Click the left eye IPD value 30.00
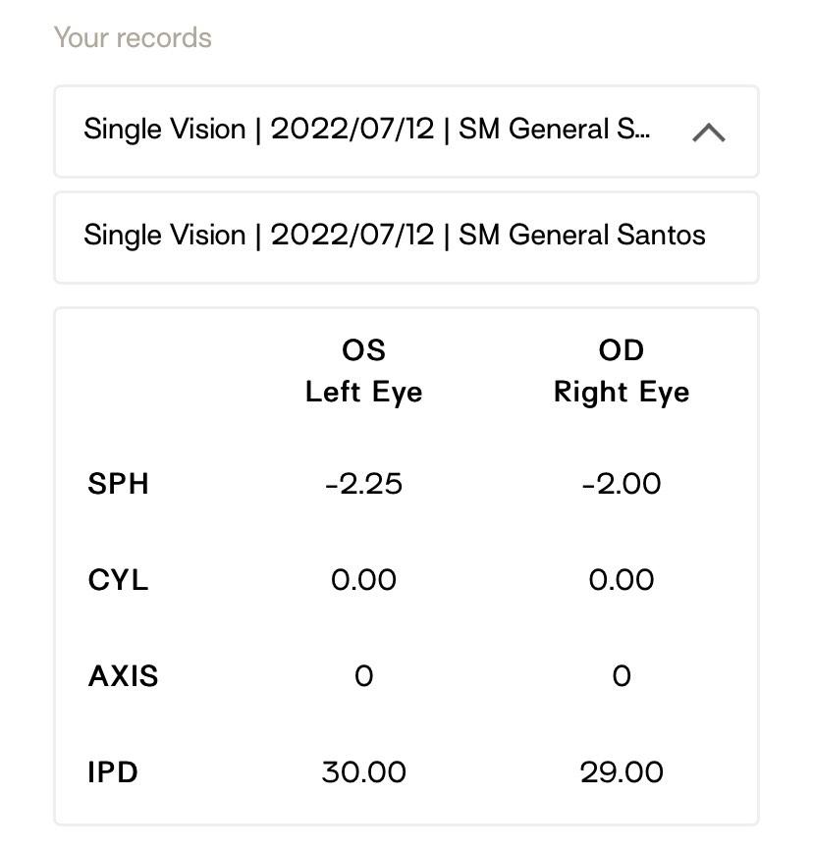813x848 pixels. (363, 771)
